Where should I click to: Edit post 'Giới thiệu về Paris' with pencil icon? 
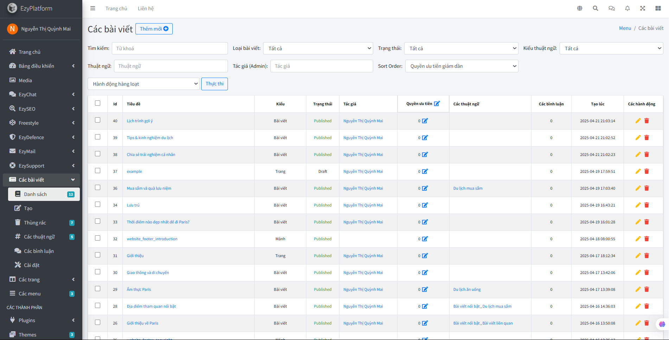(638, 323)
